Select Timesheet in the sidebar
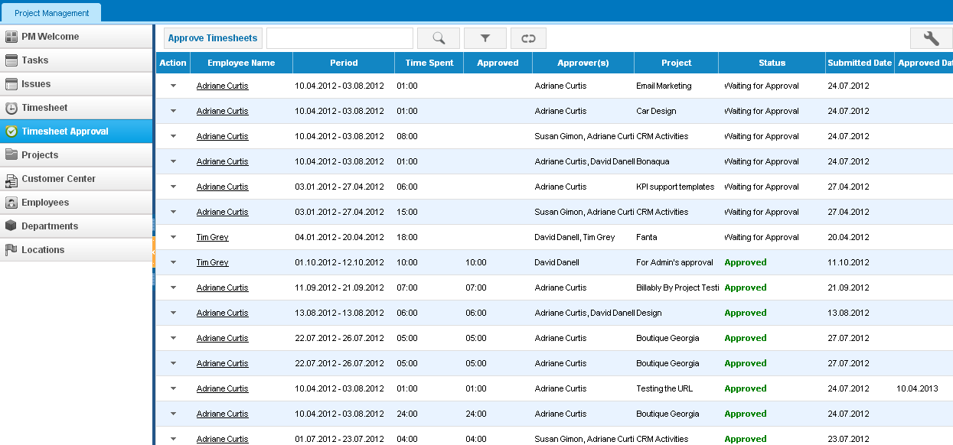 77,108
